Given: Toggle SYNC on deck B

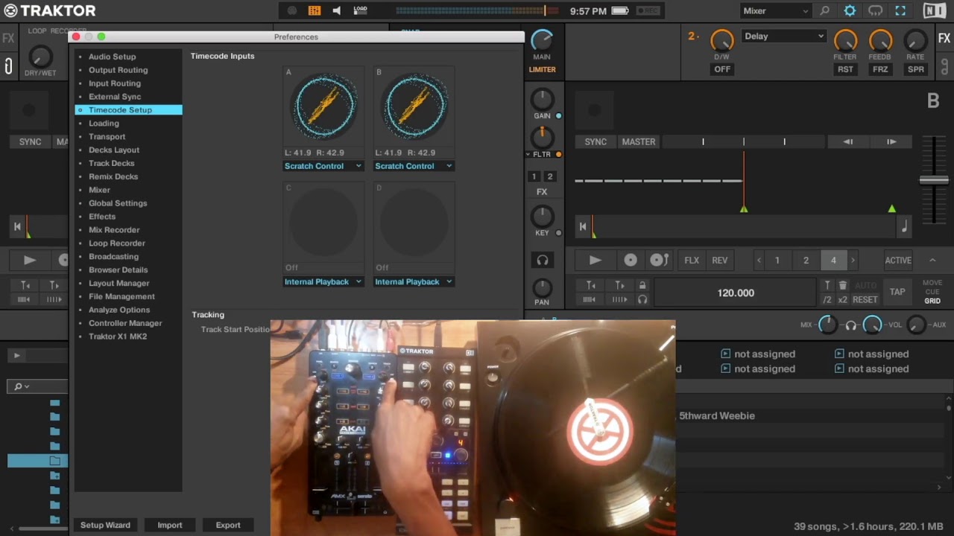Looking at the screenshot, I should (x=596, y=141).
